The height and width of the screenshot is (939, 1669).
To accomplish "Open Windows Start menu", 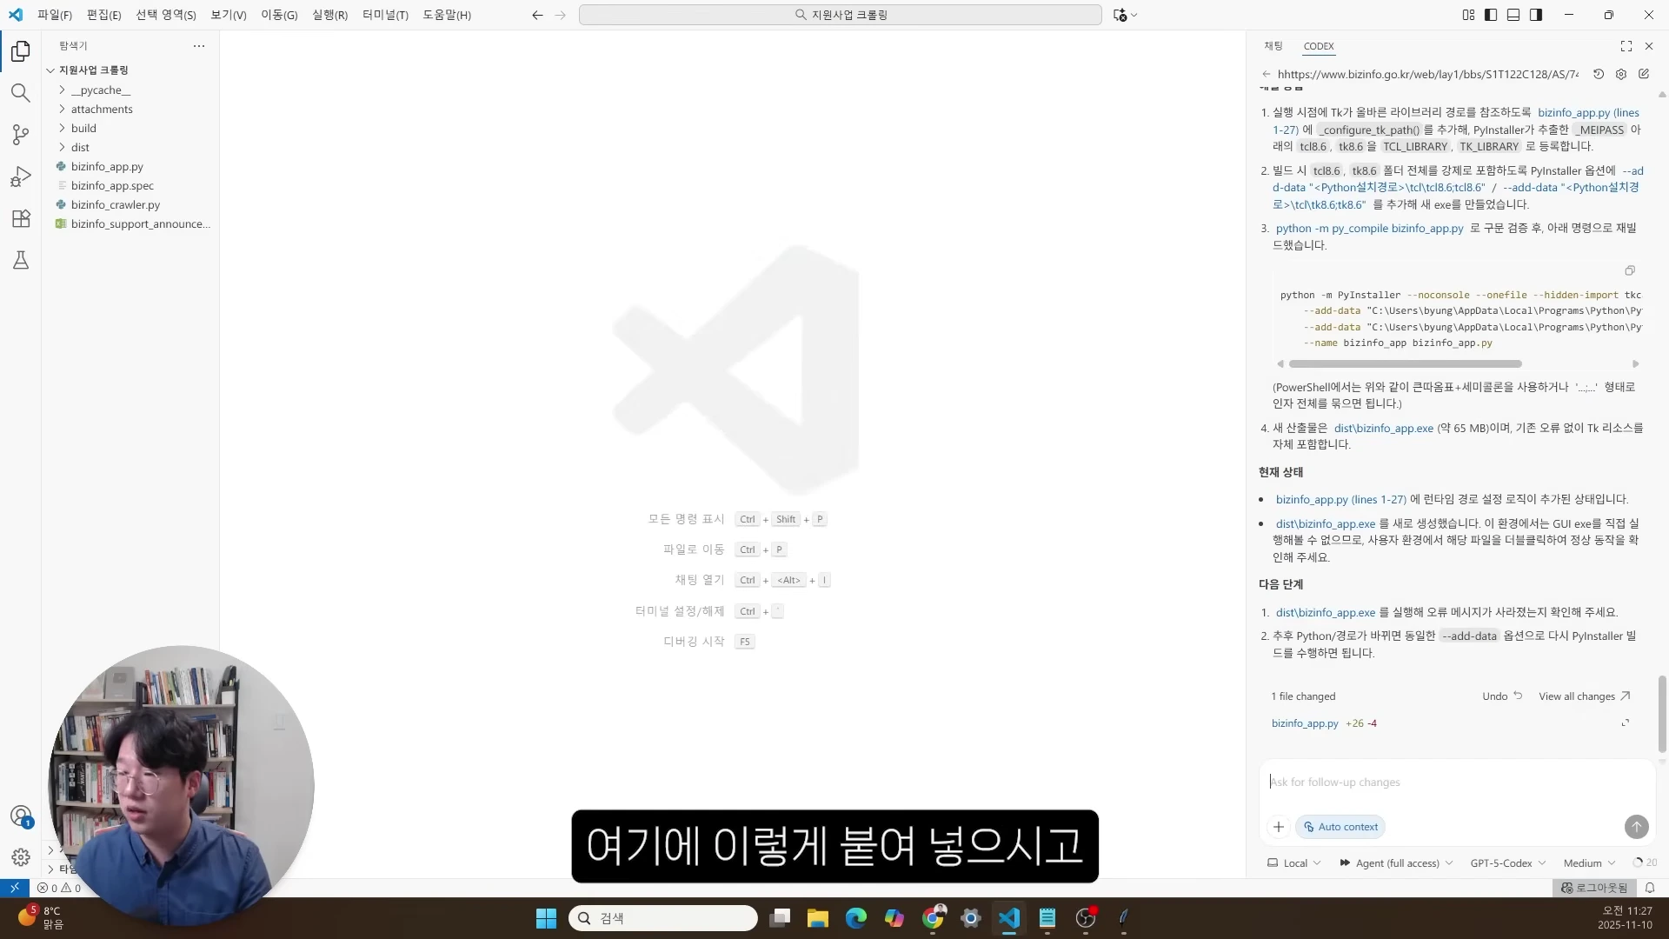I will (546, 918).
